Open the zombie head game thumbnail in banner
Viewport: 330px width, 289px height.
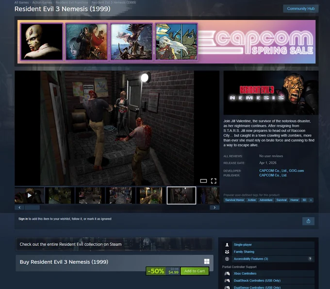tap(42, 42)
